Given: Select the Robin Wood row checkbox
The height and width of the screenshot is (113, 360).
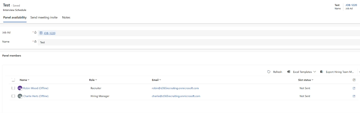Looking at the screenshot, I should point(13,88).
